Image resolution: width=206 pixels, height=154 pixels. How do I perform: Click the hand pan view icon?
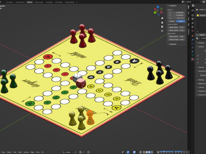tap(162, 22)
